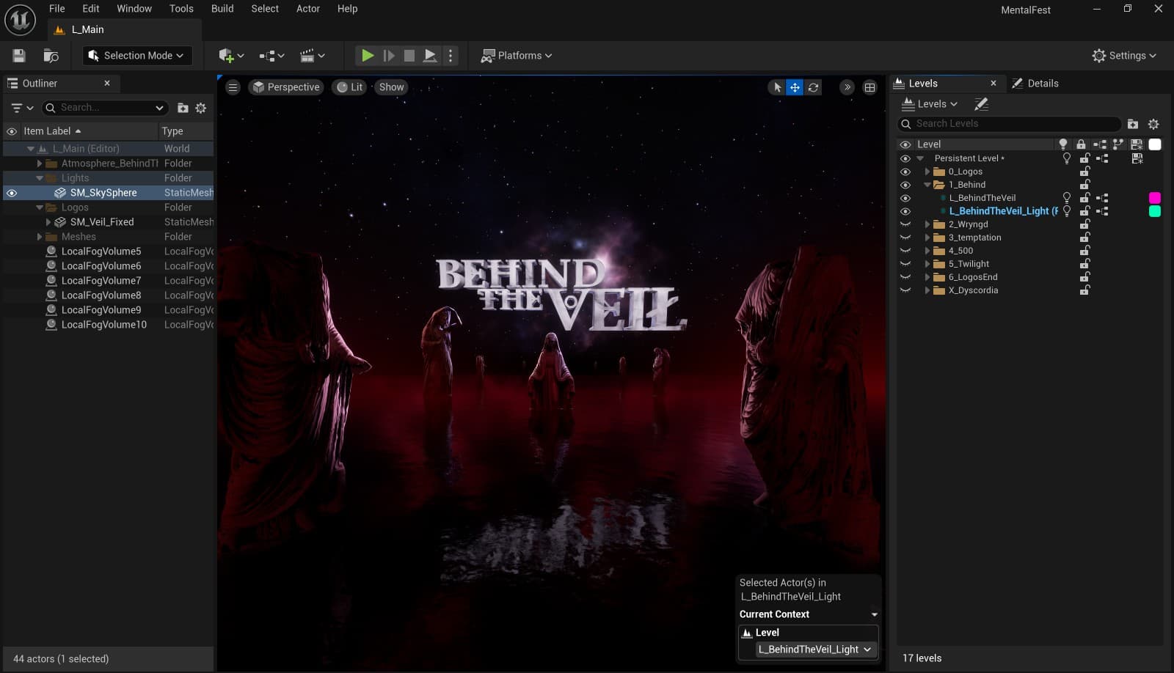The height and width of the screenshot is (673, 1174).
Task: Open the L_BehindTheVeil_Light level context dropdown
Action: tap(814, 650)
